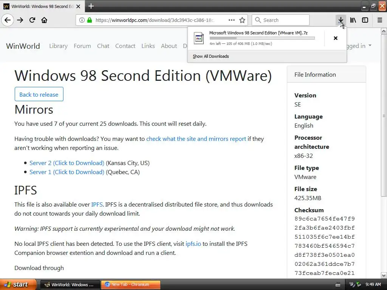Click the 7z file icon in downloads panel

pos(199,38)
